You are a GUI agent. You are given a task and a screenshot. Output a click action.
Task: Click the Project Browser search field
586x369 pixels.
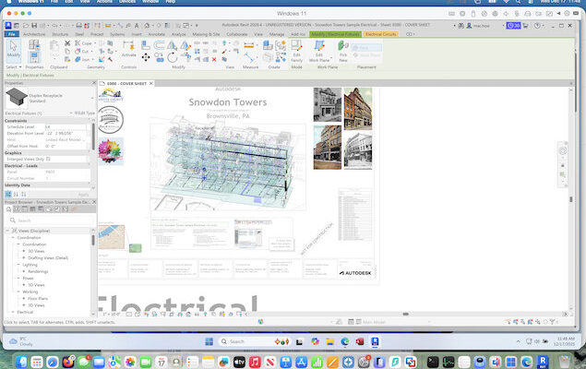pos(51,220)
